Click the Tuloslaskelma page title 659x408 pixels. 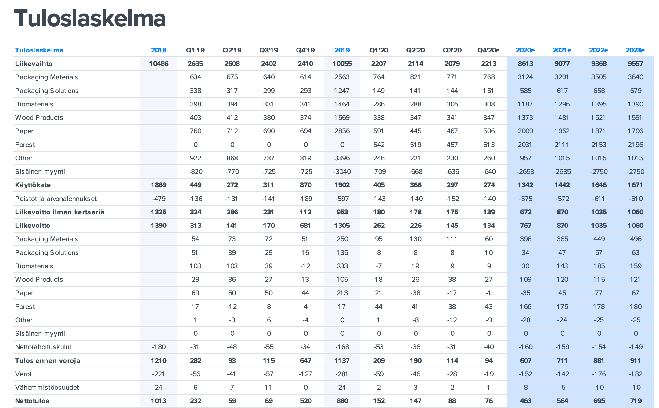[x=90, y=19]
